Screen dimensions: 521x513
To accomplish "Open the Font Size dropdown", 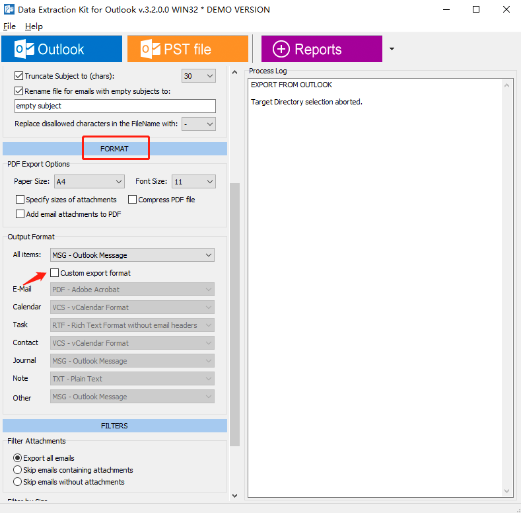I will coord(193,181).
